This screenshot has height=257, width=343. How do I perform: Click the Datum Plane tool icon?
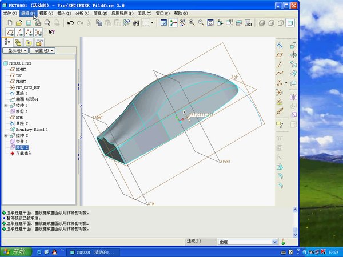click(x=280, y=54)
